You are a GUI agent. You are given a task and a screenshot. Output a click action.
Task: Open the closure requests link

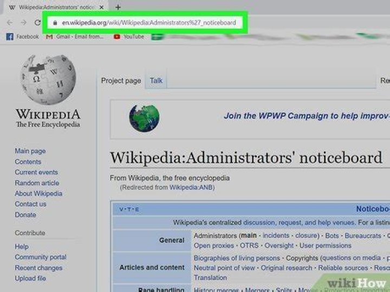coord(306,235)
